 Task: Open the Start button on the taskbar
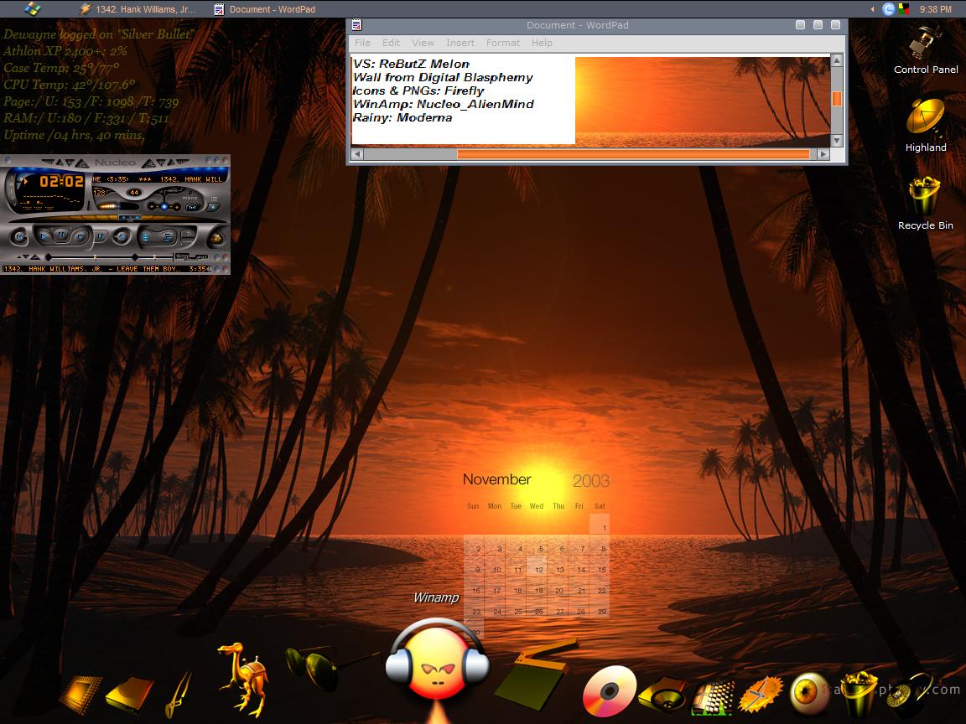[x=33, y=8]
